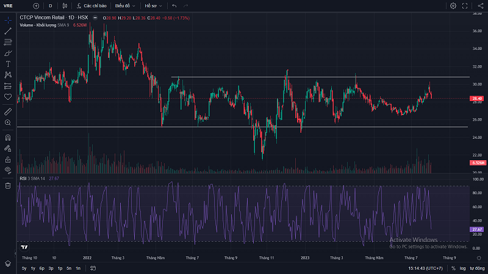Open Các chỉ báo indicators menu

[91, 5]
